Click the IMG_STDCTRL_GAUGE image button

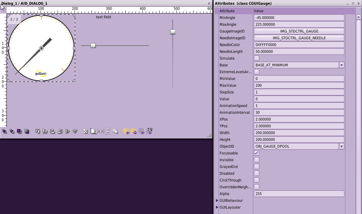coord(299,31)
